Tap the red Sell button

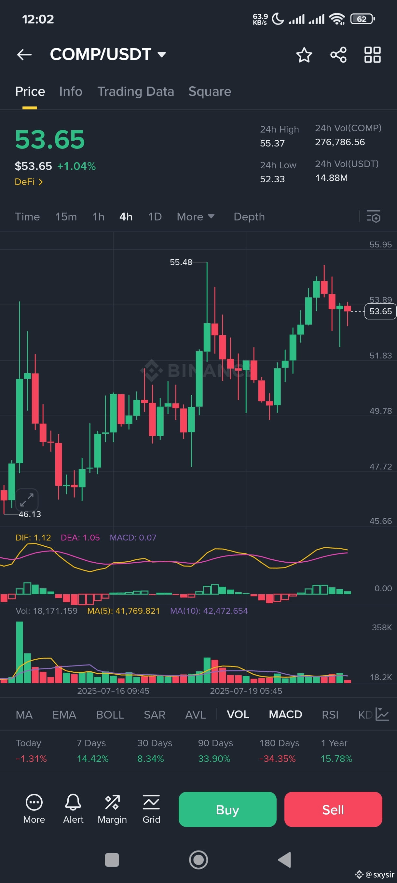tap(333, 809)
